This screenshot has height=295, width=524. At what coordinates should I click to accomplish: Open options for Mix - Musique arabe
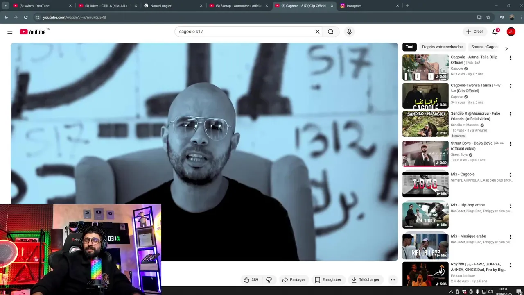(x=510, y=237)
